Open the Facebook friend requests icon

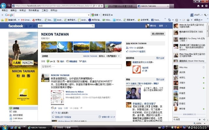26,26
